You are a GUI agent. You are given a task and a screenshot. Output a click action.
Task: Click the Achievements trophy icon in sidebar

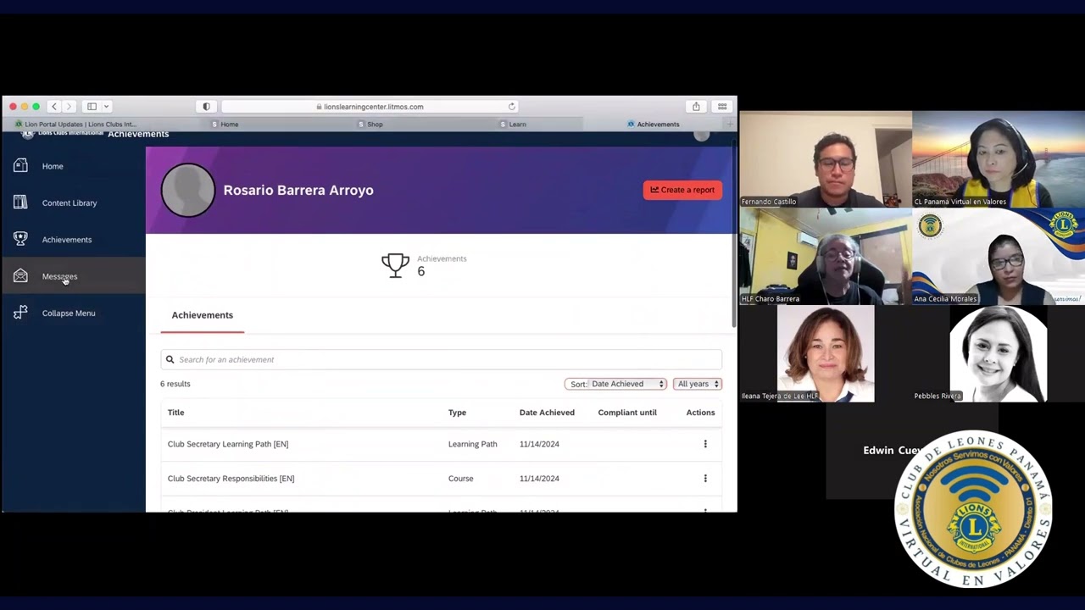coord(20,239)
